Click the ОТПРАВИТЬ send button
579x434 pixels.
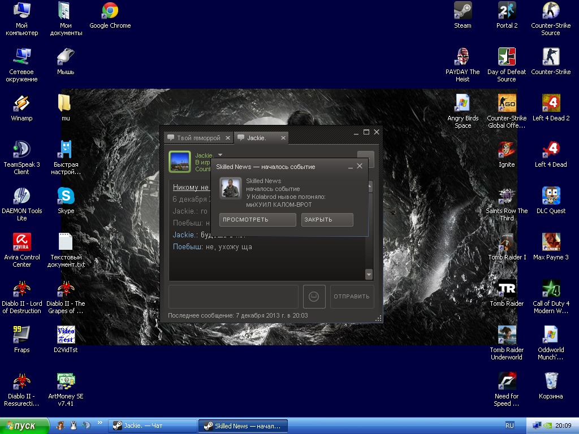[351, 297]
